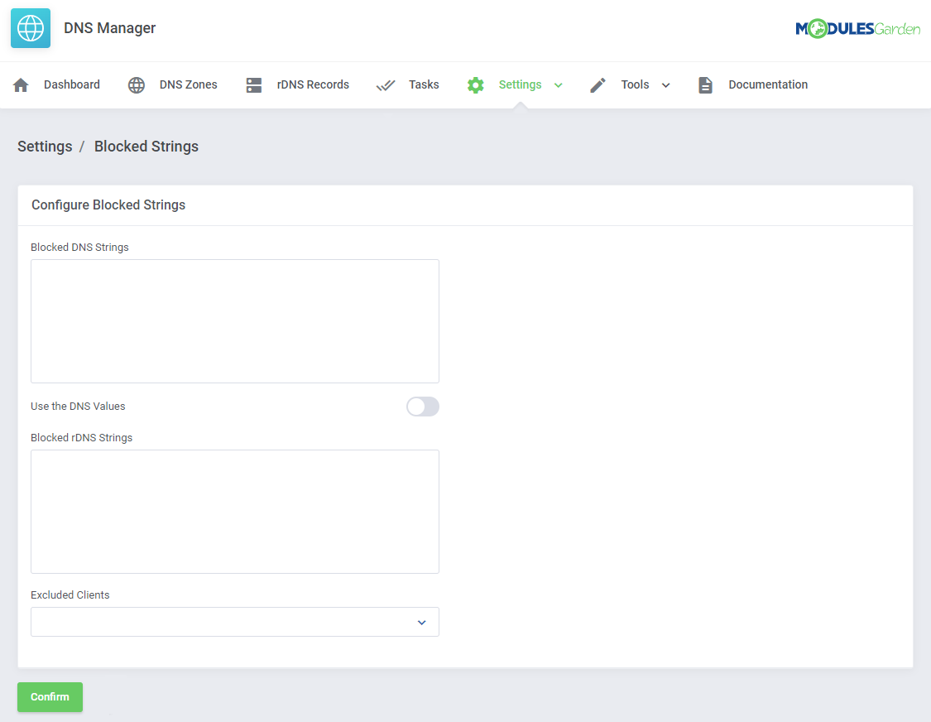Image resolution: width=931 pixels, height=722 pixels.
Task: Open the Dashboard menu item
Action: (72, 84)
